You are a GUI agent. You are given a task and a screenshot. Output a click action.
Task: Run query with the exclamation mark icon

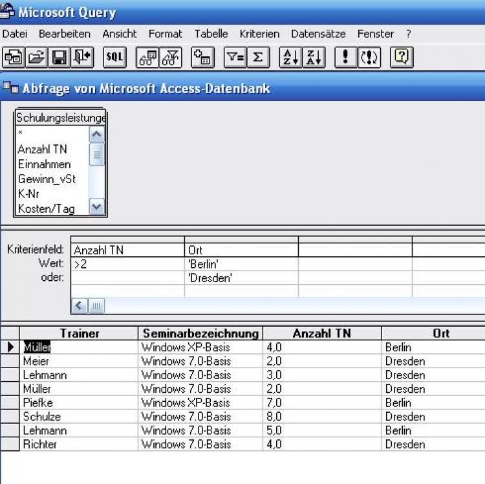pos(345,57)
